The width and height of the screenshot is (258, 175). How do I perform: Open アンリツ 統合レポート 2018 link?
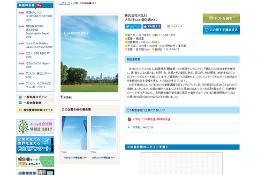coord(38,75)
